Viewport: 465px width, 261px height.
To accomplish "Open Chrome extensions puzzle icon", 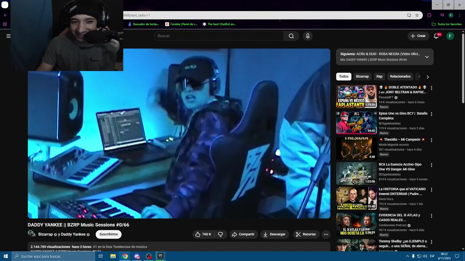I will (x=429, y=15).
